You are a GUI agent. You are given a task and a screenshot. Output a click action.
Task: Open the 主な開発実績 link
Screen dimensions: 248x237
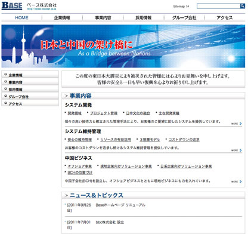(x=169, y=113)
